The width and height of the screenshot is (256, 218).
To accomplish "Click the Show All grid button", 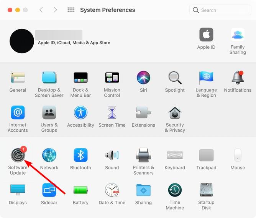I will coord(71,10).
